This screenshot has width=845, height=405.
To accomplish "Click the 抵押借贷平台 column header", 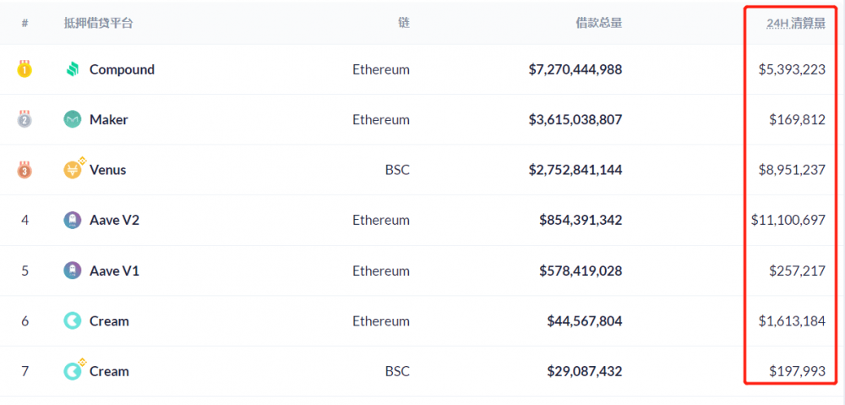I will click(98, 23).
